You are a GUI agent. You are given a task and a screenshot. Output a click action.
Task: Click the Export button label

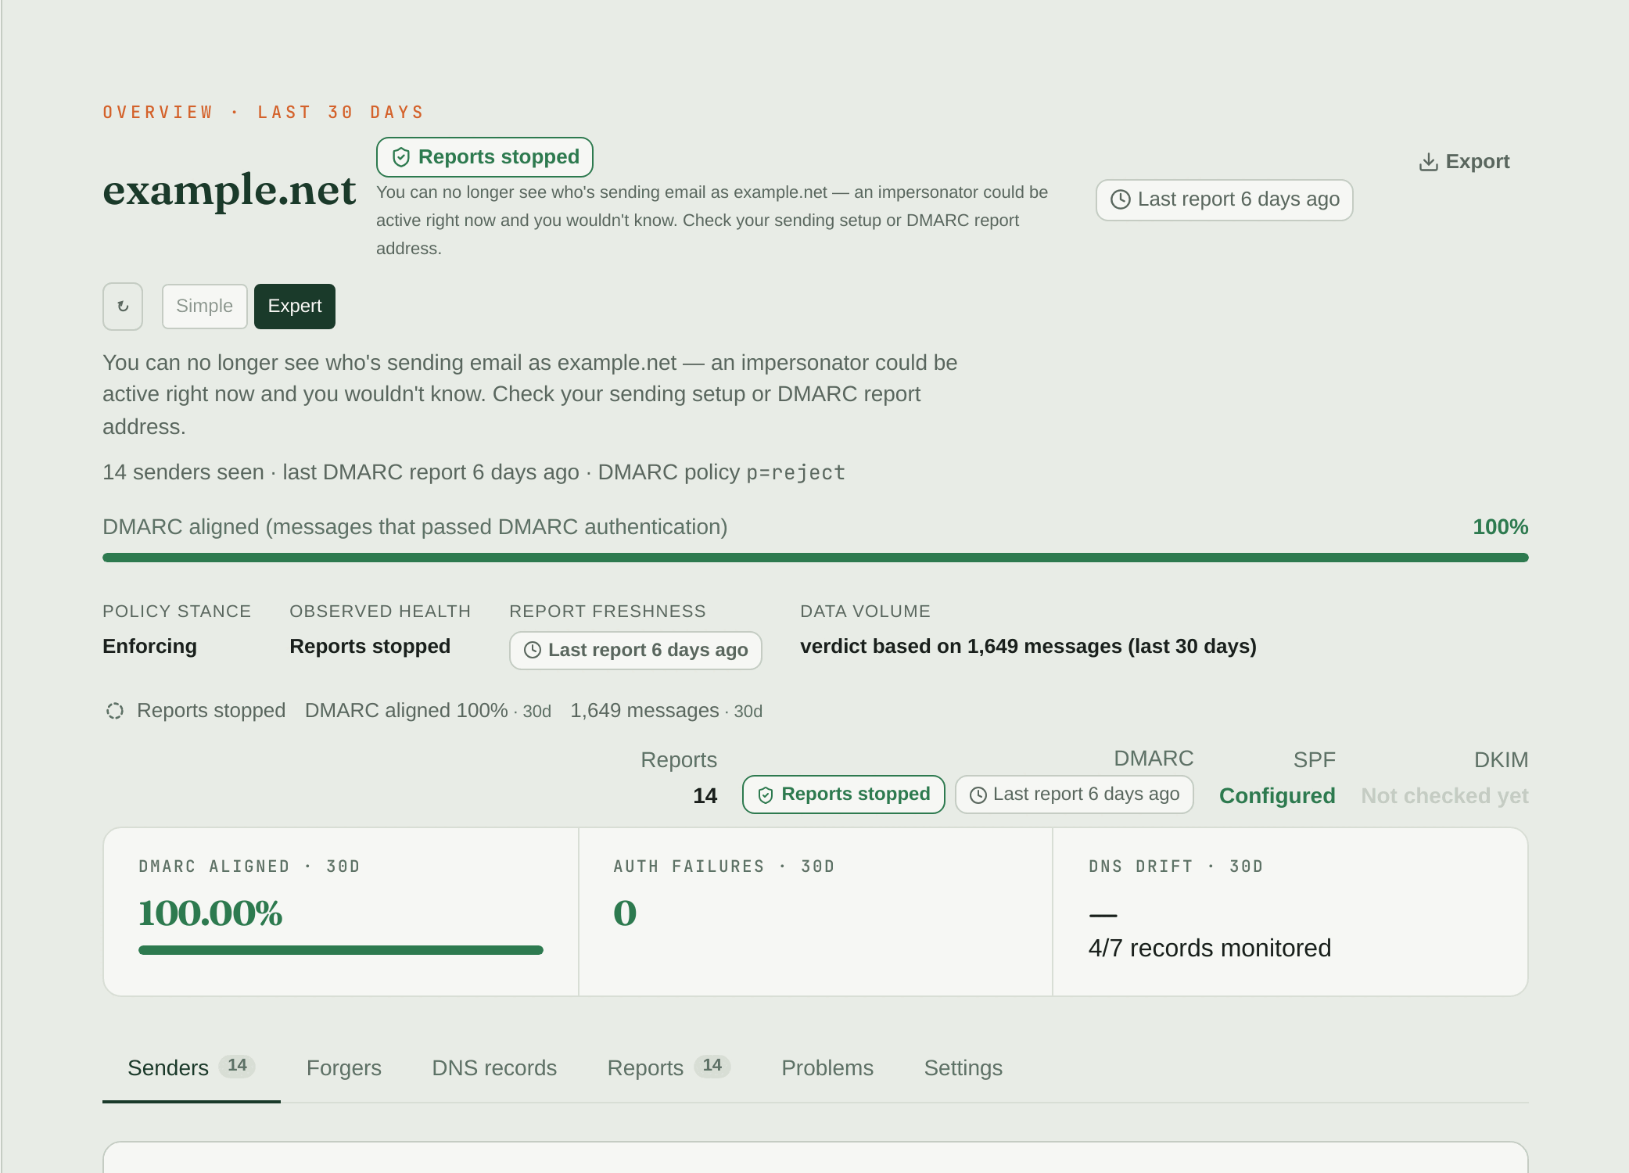click(x=1477, y=162)
